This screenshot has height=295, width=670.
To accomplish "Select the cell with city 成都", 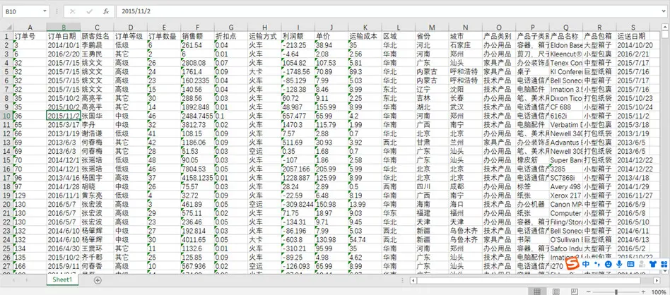I will tap(465, 186).
